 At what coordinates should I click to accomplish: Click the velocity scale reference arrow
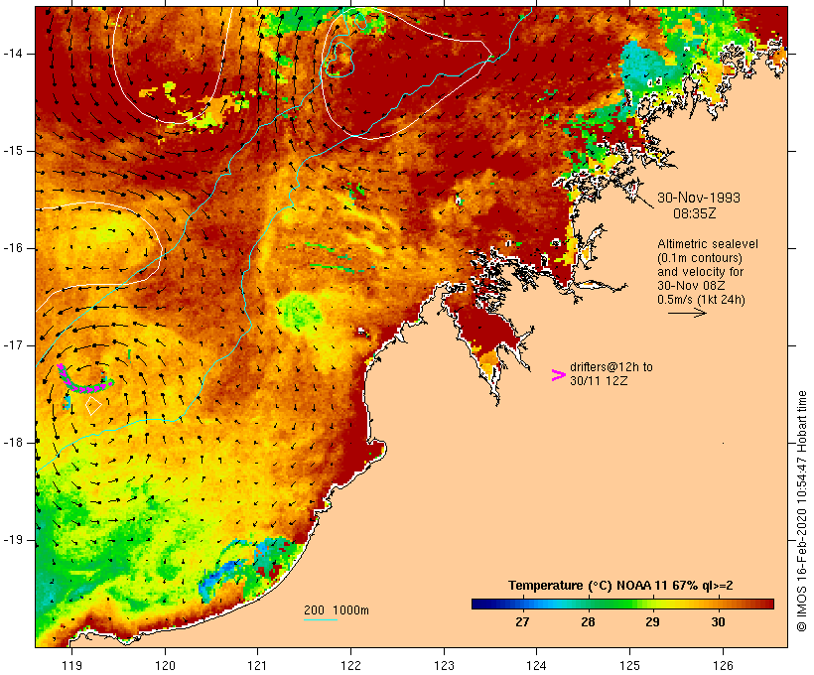(x=687, y=313)
